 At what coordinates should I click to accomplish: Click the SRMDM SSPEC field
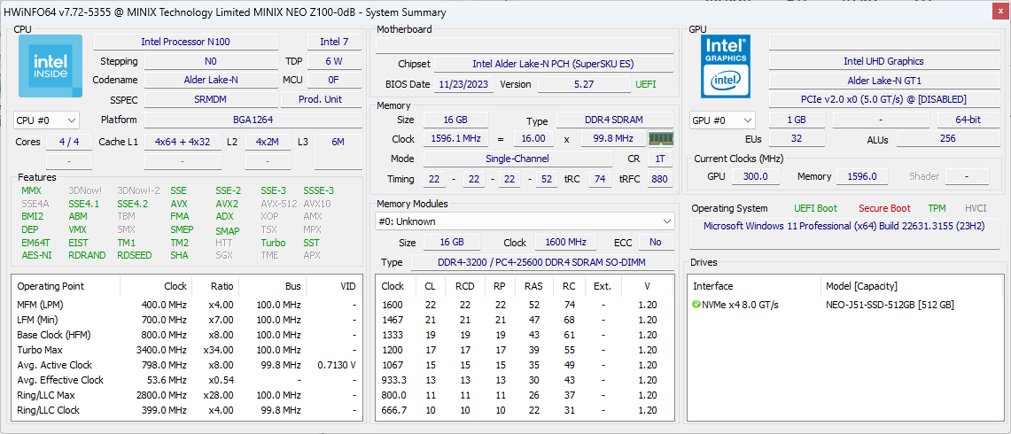point(211,99)
